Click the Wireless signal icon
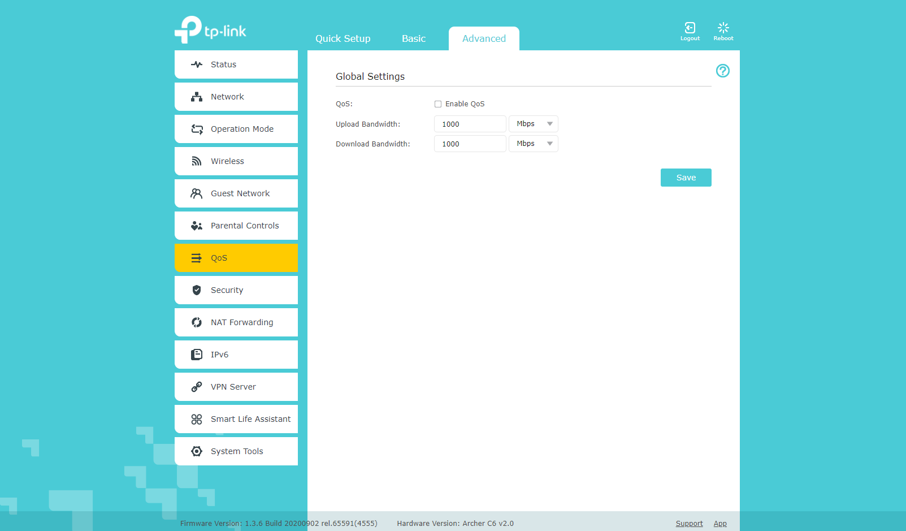This screenshot has width=906, height=531. point(197,161)
